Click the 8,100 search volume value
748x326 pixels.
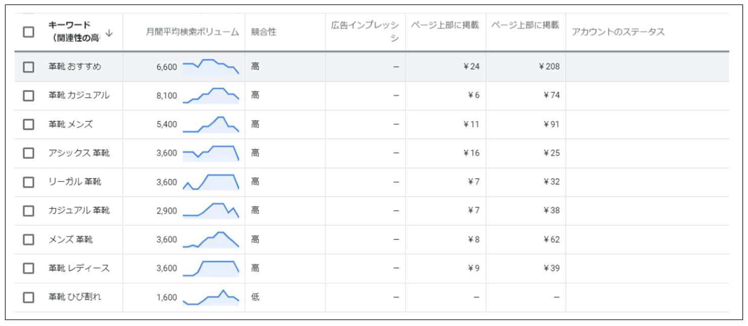click(167, 96)
